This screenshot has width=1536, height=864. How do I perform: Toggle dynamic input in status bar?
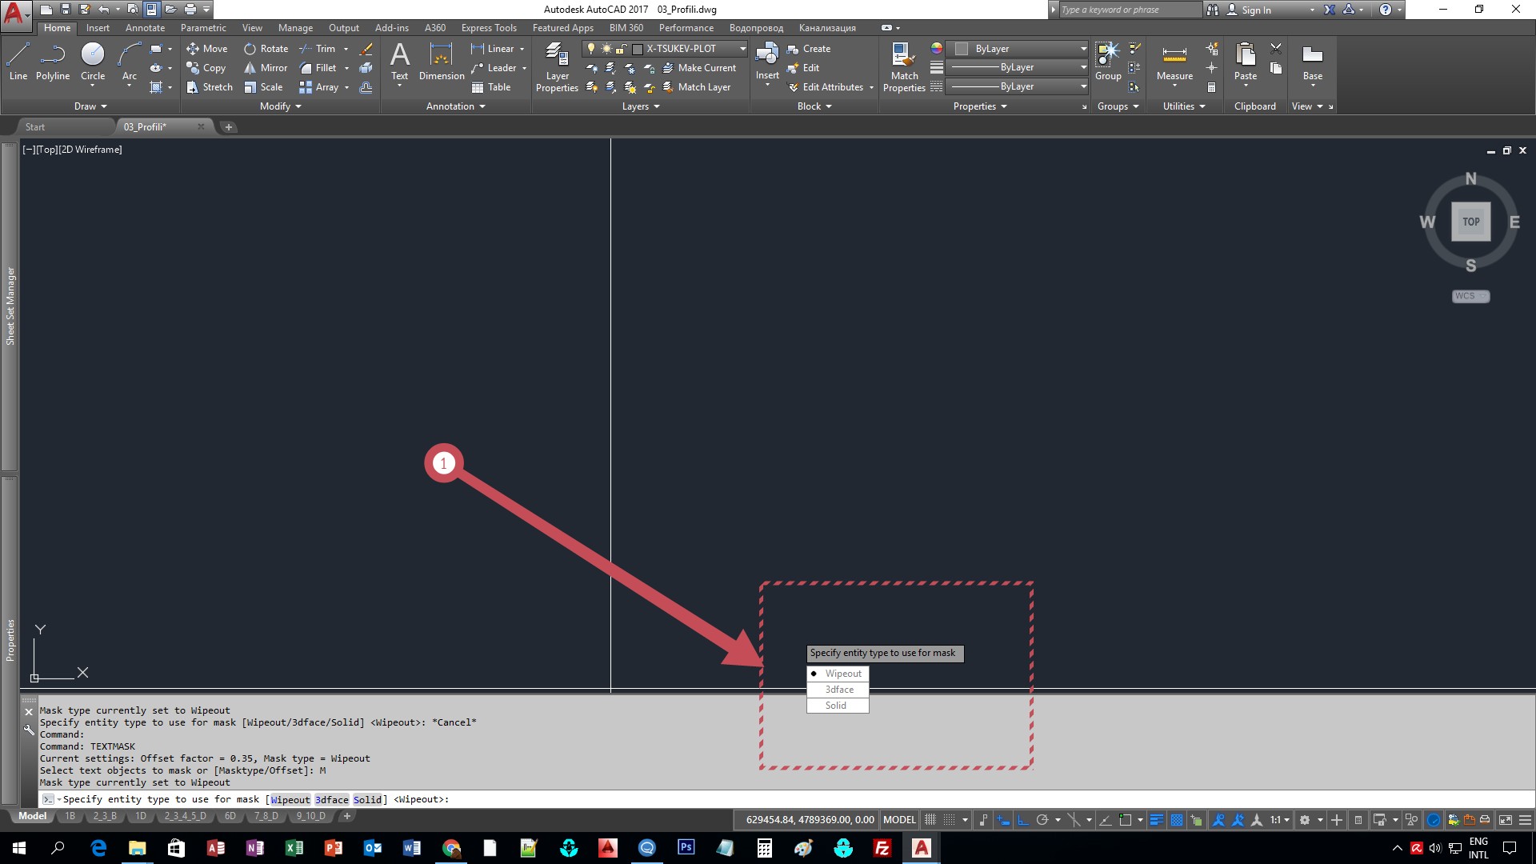point(1003,820)
